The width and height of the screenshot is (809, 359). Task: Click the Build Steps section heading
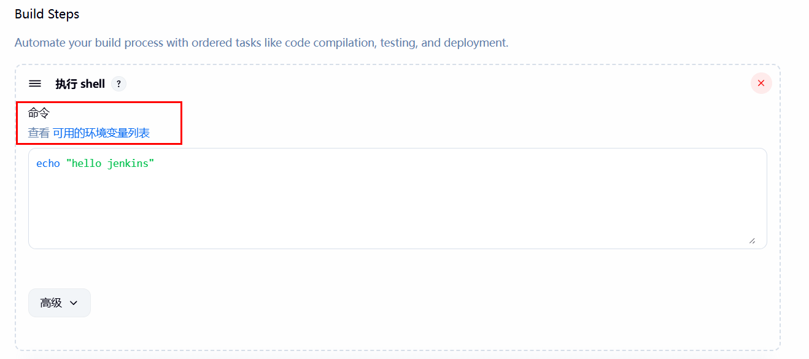(47, 14)
